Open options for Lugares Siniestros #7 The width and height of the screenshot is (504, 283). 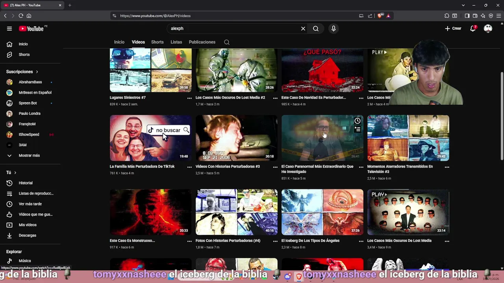pos(189,98)
